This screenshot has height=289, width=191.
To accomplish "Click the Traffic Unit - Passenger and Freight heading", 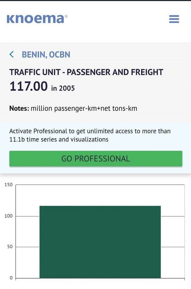I will 86,72.
